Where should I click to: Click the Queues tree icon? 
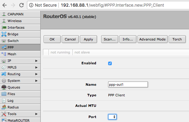4,87
